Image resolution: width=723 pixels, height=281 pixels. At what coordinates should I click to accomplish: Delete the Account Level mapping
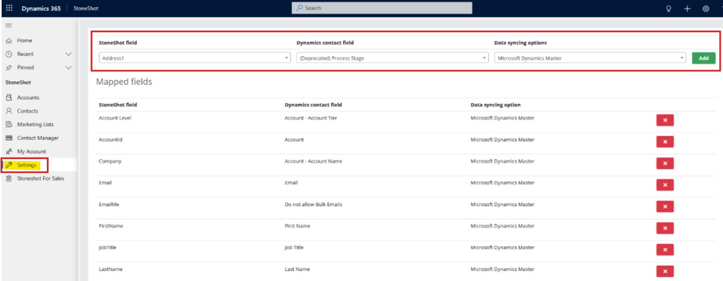pos(665,120)
